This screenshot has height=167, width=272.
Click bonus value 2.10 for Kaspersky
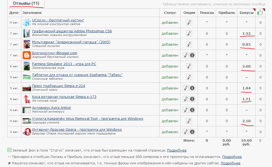(246, 121)
